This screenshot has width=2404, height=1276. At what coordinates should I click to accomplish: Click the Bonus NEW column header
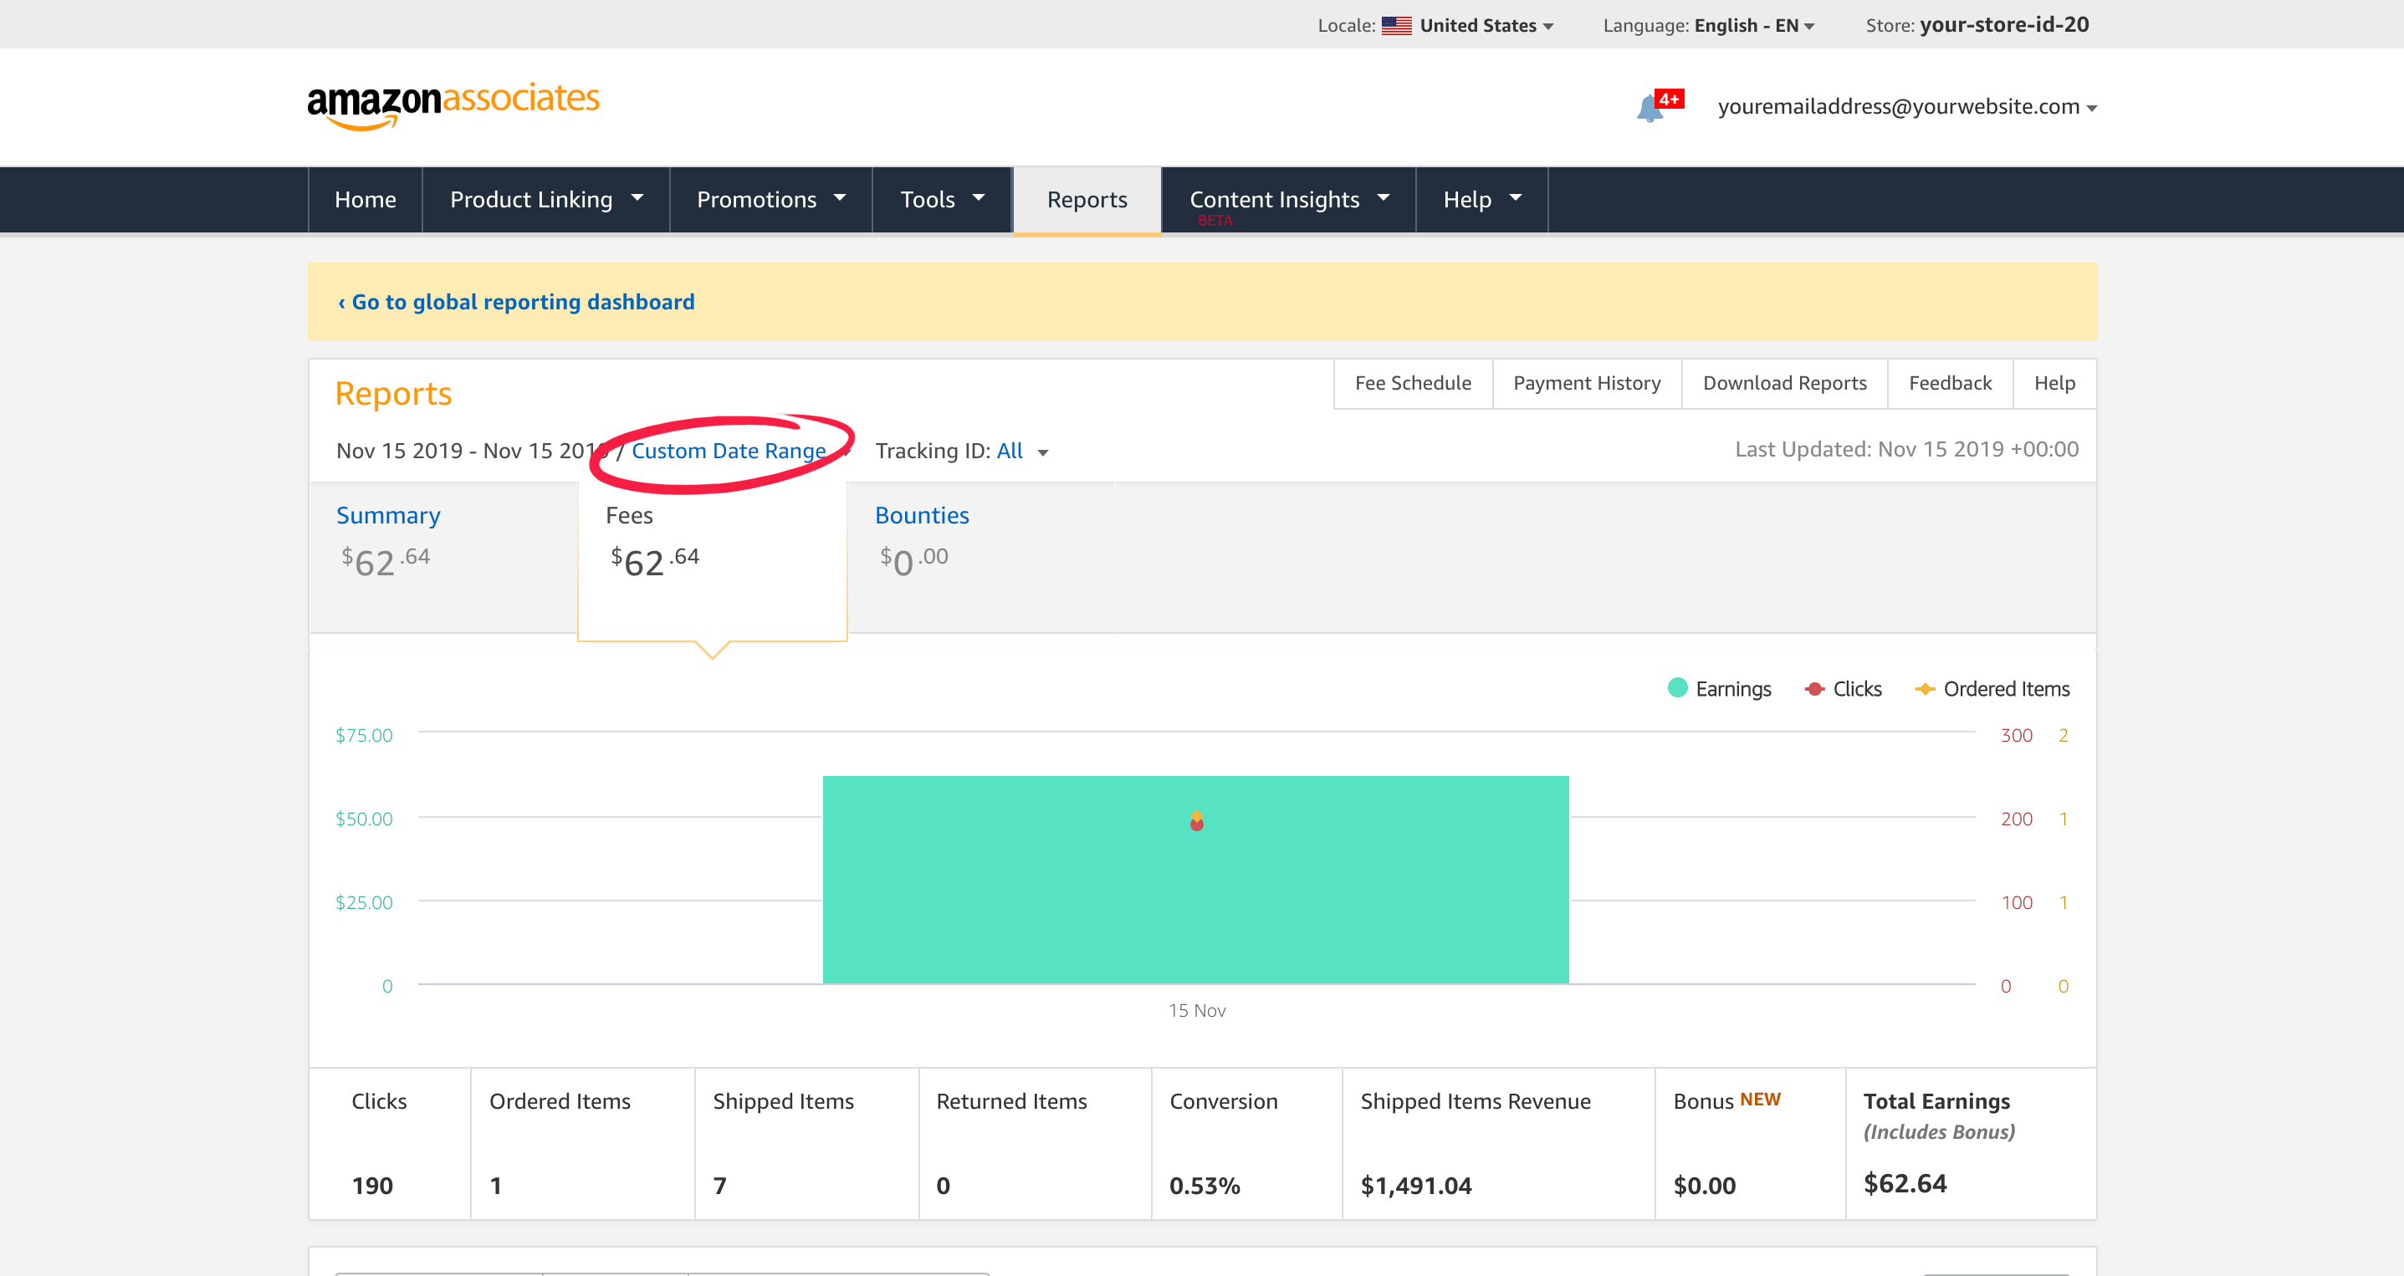(x=1726, y=1100)
